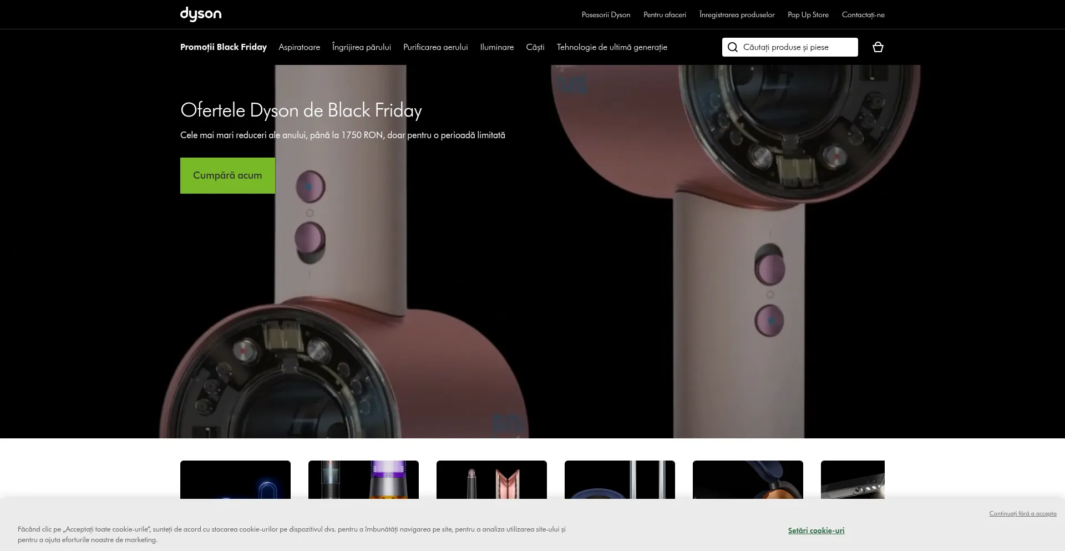Screen dimensions: 1065x551
Task: Open the Căști menu
Action: 535,47
